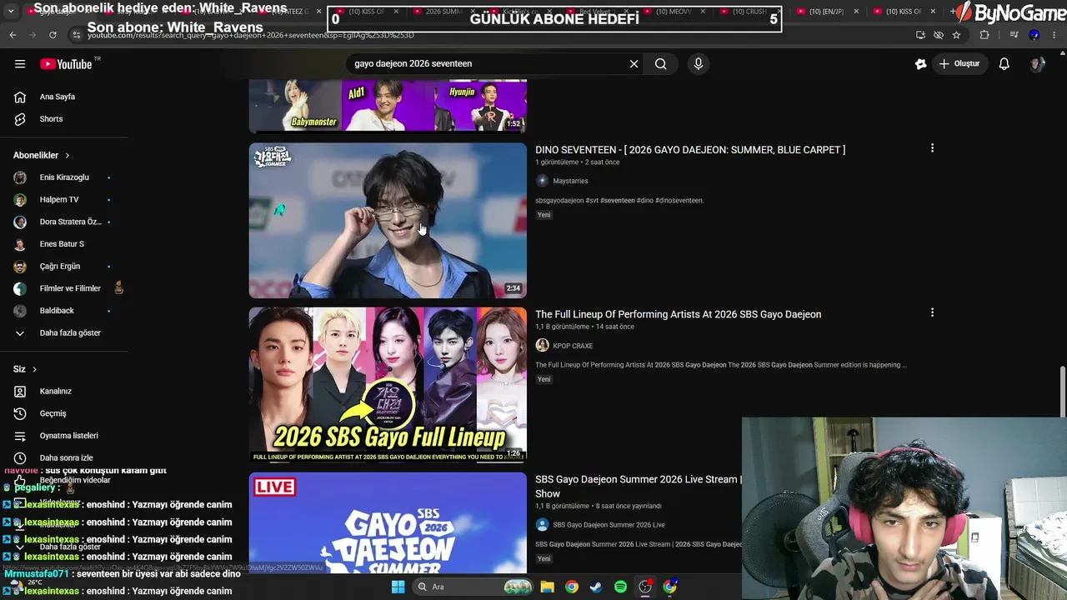Play the 2026 SBS Gayo Full Lineup thumbnail
This screenshot has width=1067, height=600.
(388, 384)
